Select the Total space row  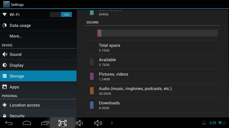click(152, 48)
